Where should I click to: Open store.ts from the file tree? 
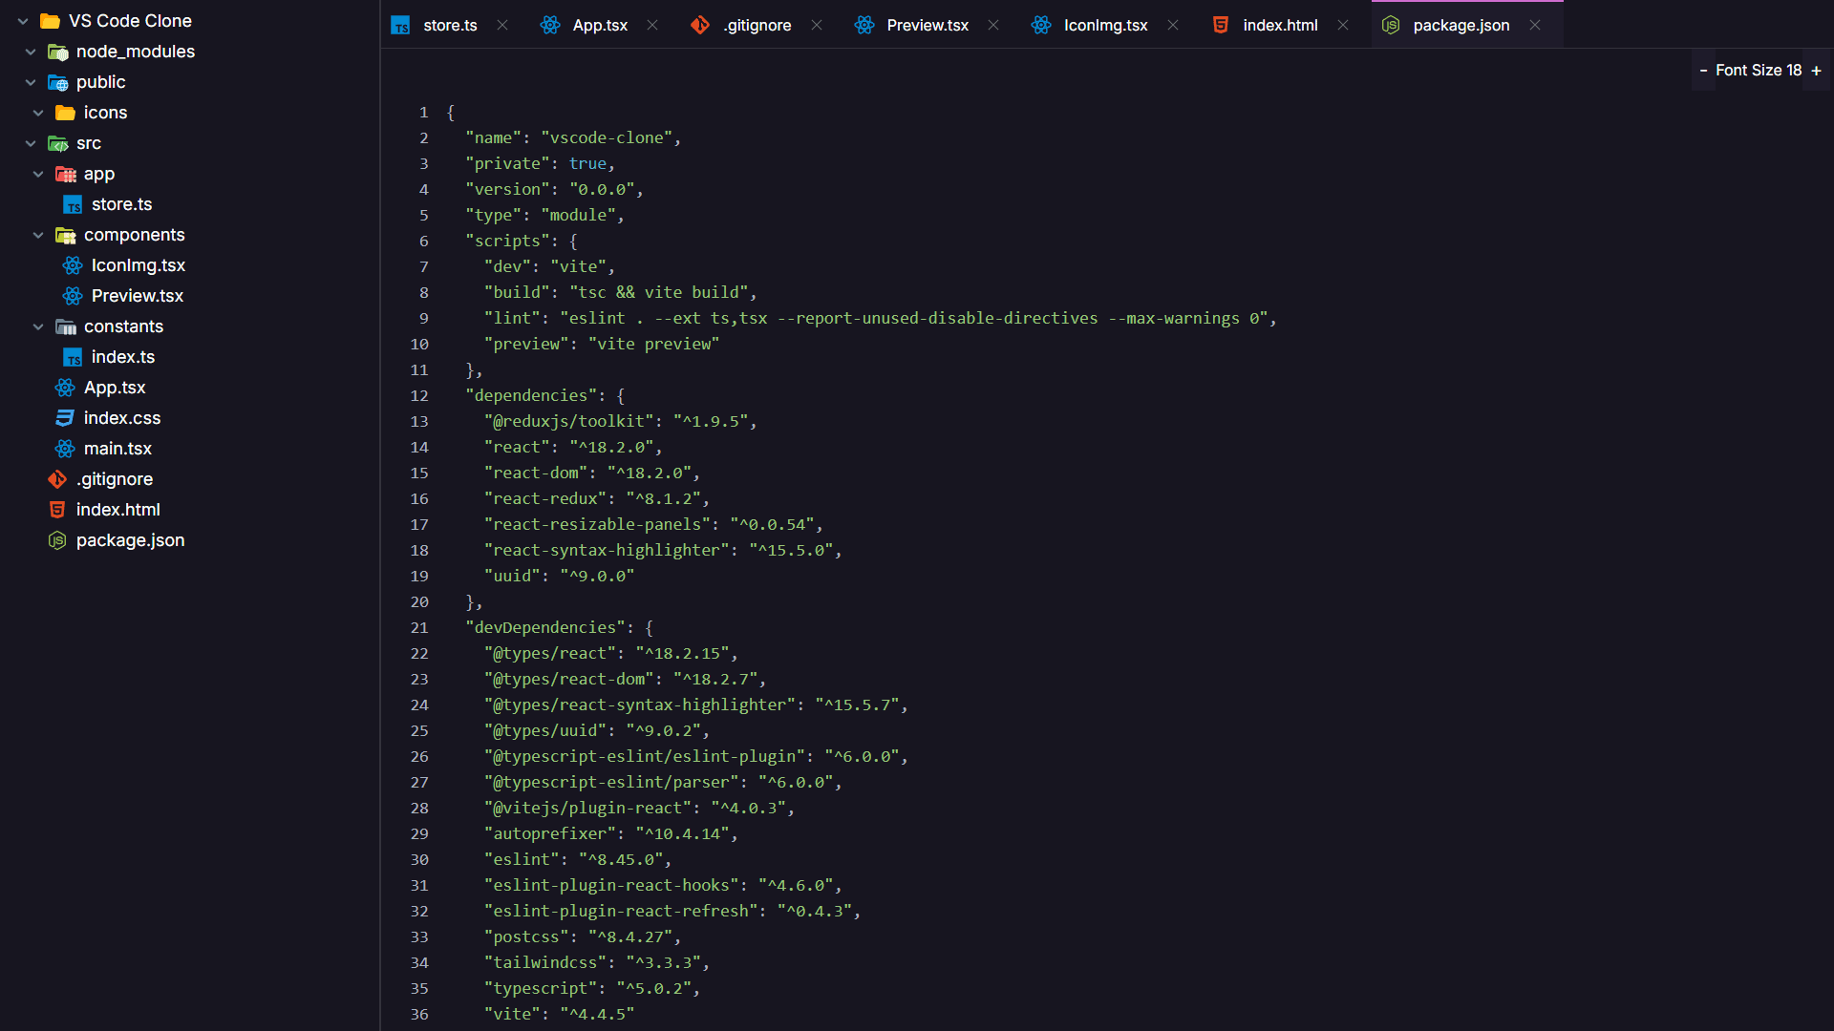(121, 204)
